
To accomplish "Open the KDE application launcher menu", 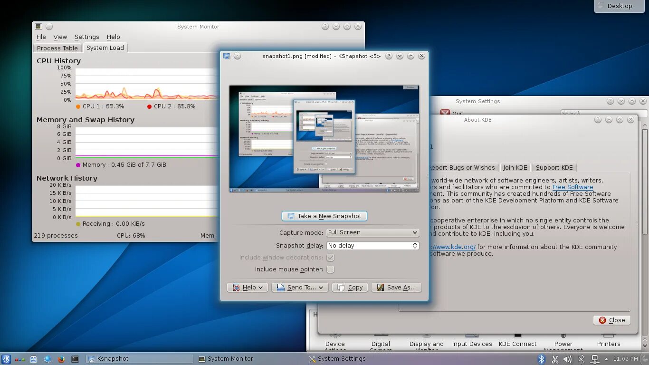I will (6, 359).
